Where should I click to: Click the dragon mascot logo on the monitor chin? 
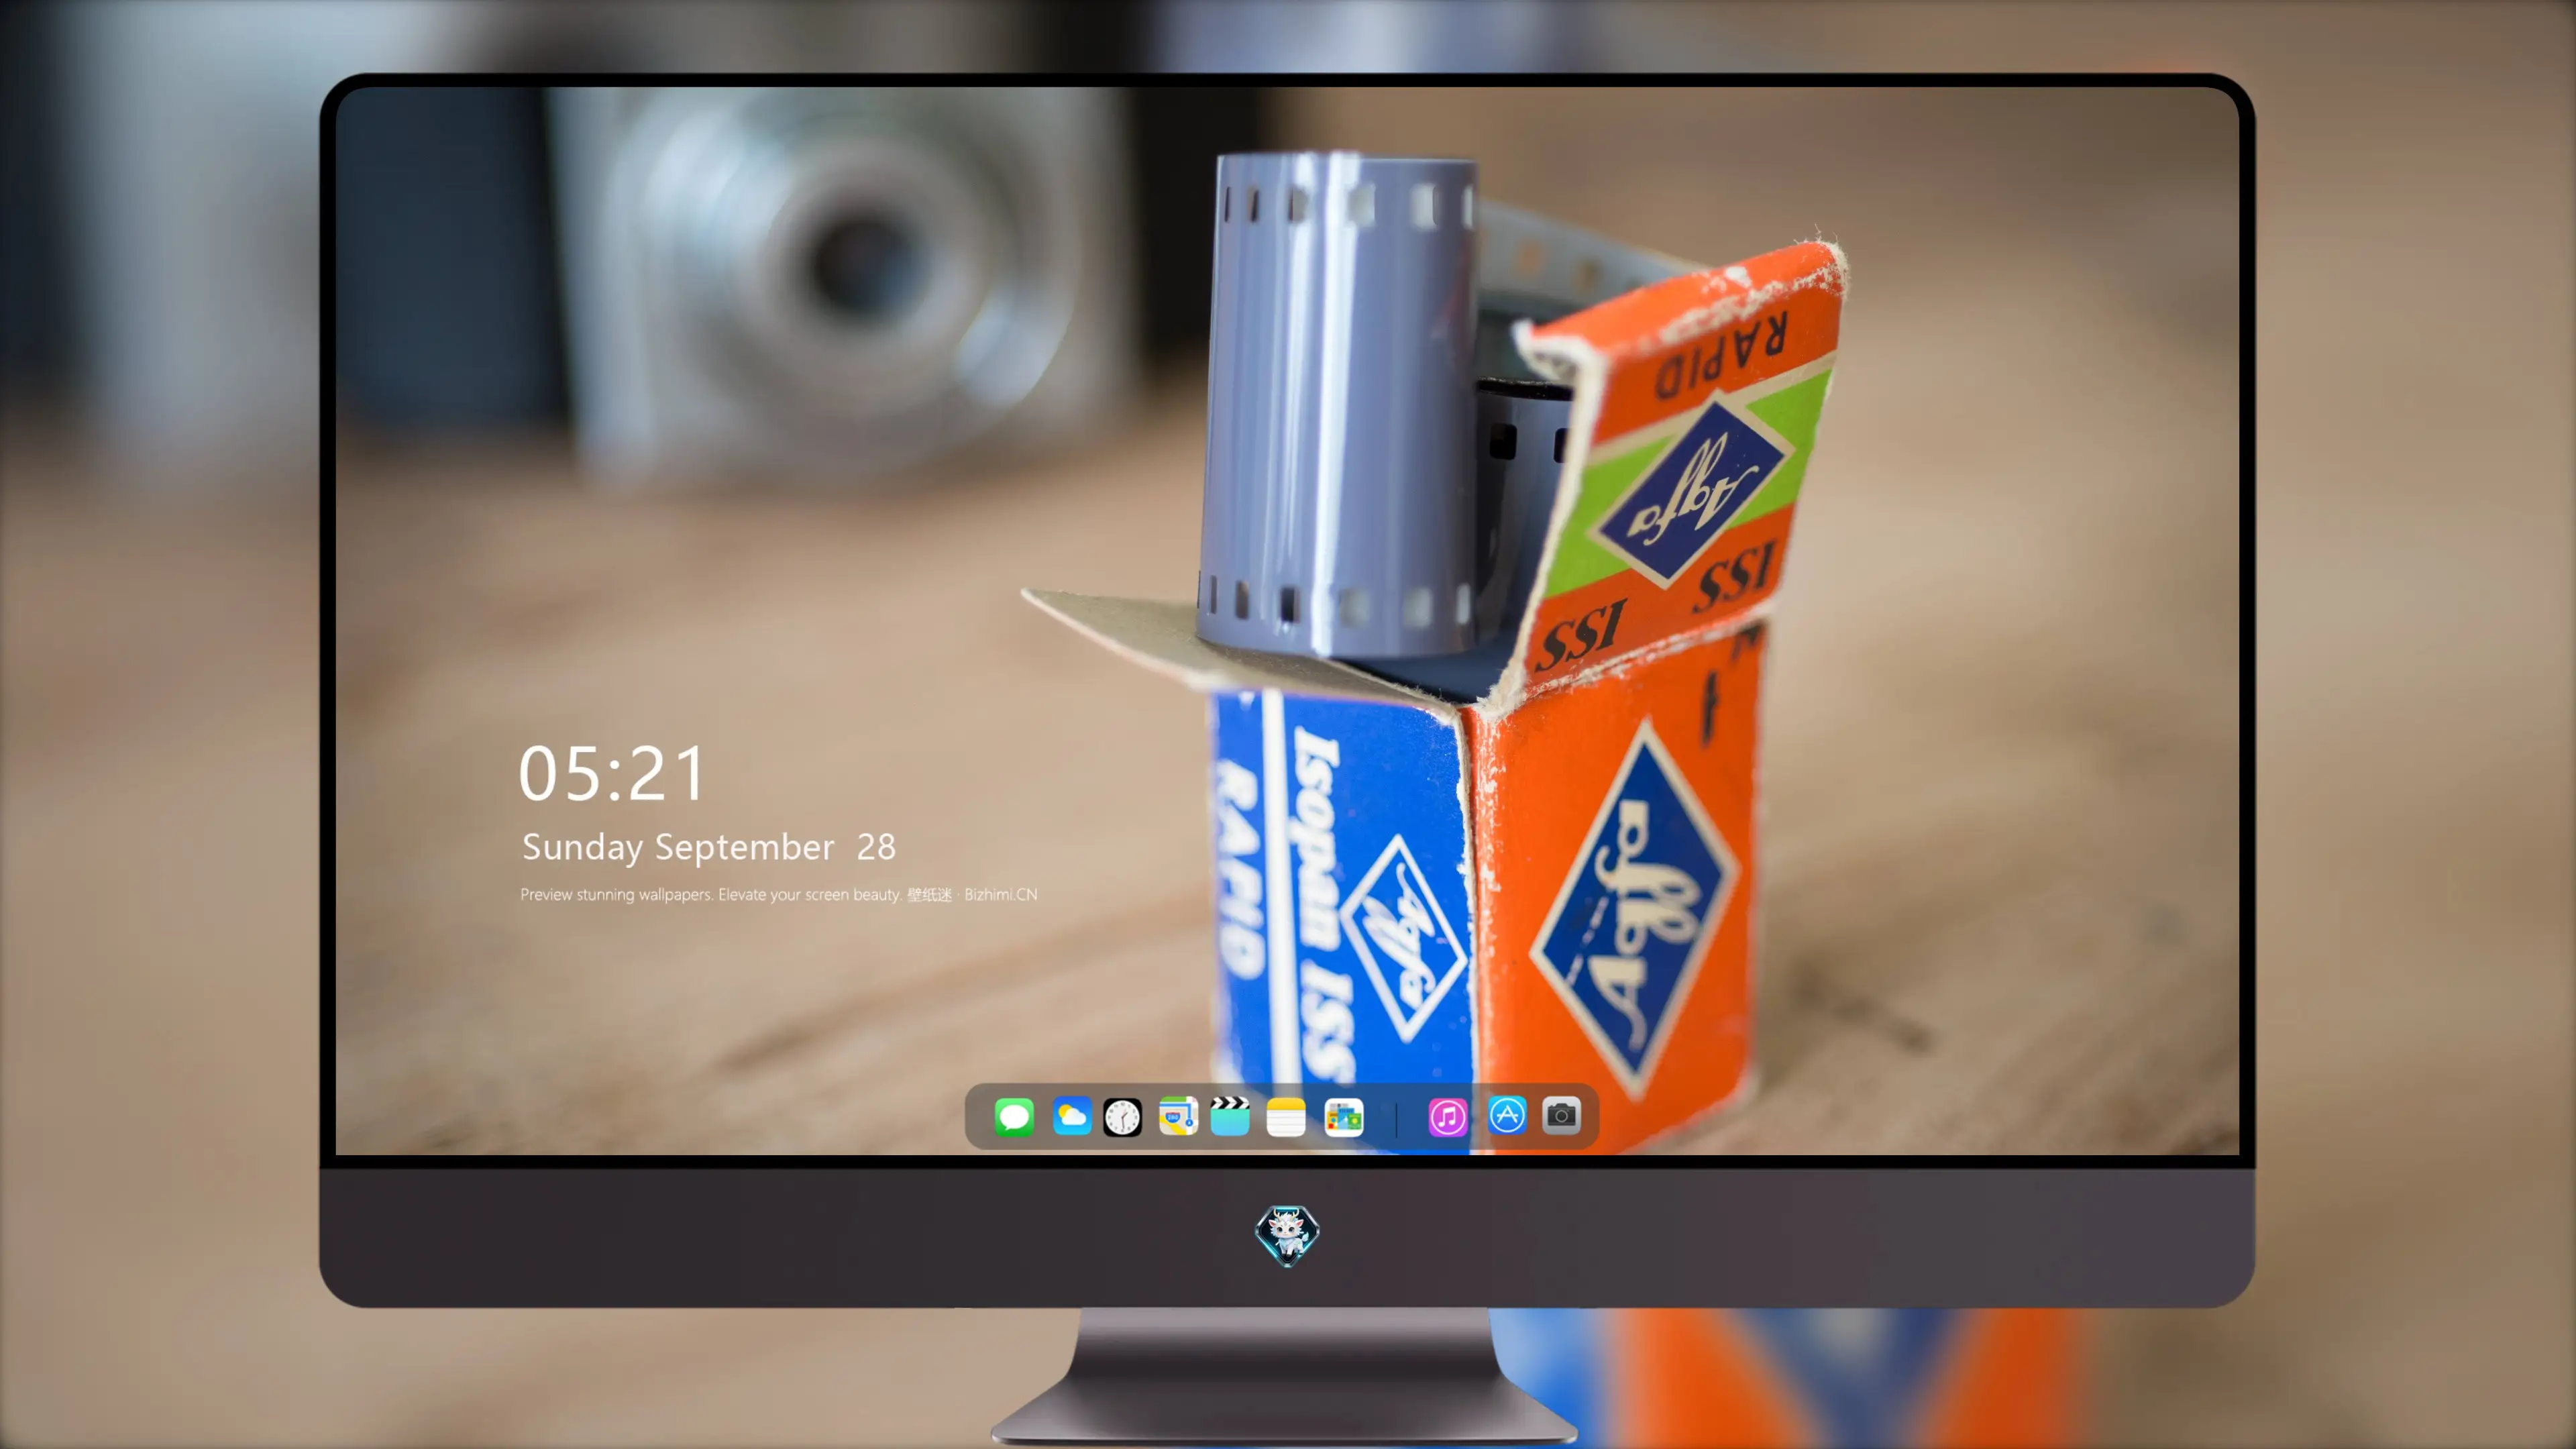coord(1287,1236)
